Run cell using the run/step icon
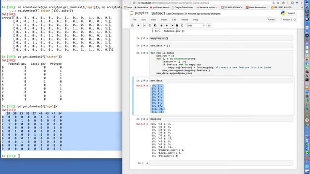This screenshot has width=310, height=174. tap(172, 26)
